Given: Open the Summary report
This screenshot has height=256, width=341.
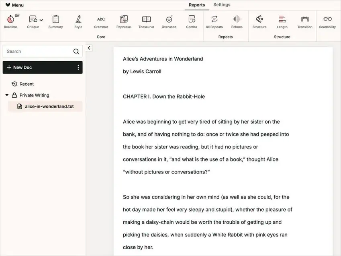Looking at the screenshot, I should pos(55,21).
